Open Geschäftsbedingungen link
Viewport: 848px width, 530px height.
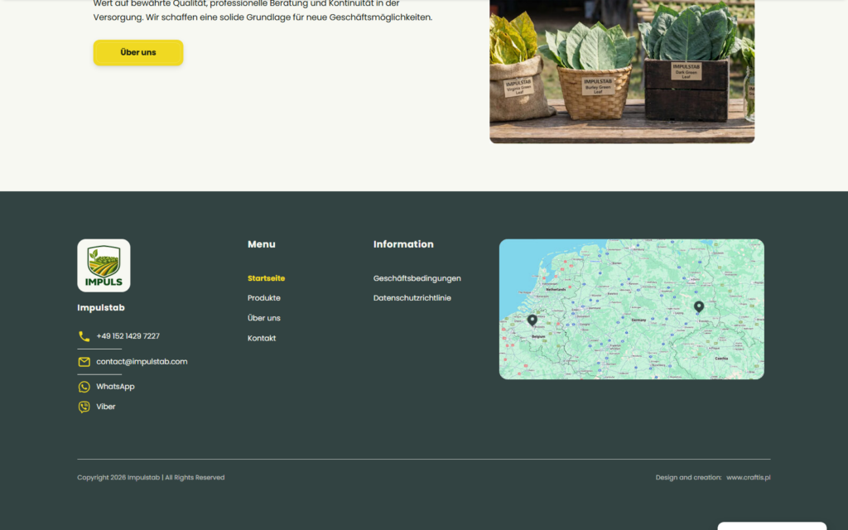pyautogui.click(x=417, y=278)
